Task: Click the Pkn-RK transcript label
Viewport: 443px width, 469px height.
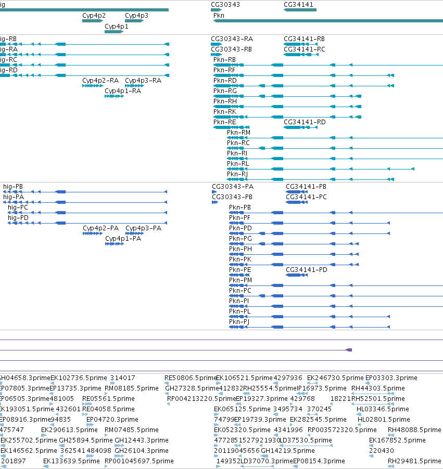Action: point(225,112)
